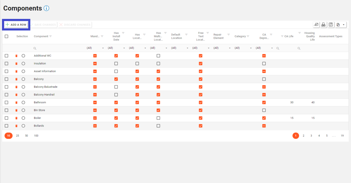Select the radio button for the Balcony row
The image size is (351, 183).
[23, 79]
